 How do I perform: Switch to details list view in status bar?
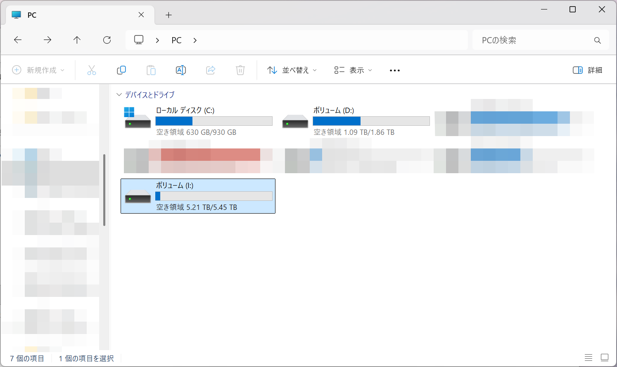tap(589, 358)
